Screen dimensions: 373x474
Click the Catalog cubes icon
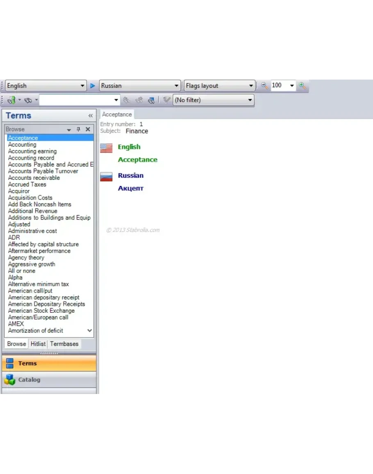10,380
